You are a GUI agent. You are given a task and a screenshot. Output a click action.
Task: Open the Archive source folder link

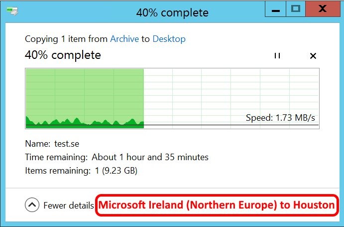[x=124, y=39]
